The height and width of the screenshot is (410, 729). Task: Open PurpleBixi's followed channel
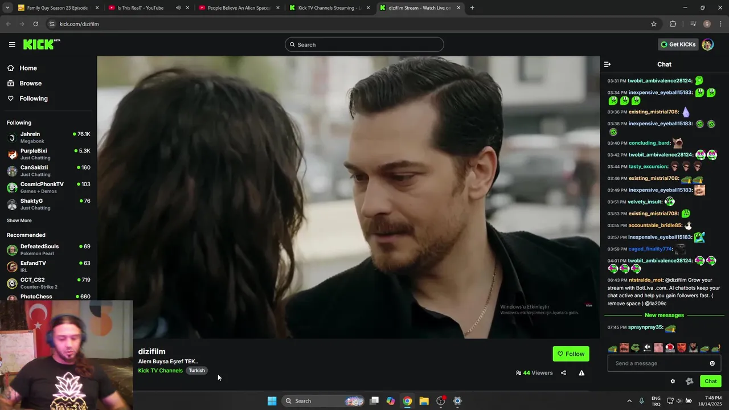point(48,154)
